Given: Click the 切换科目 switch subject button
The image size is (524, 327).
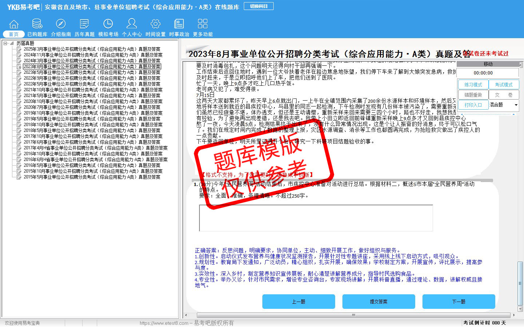Looking at the screenshot, I should [x=259, y=6].
